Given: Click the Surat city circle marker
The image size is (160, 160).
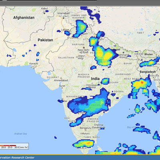Looking at the screenshot, I should 62,88.
